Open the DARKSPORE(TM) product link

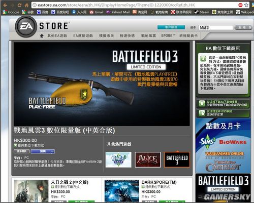pos(159,182)
